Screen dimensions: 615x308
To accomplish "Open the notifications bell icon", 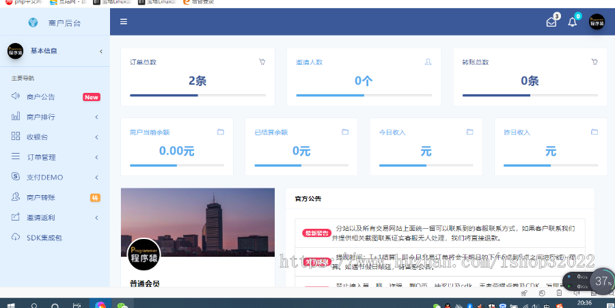I will 572,22.
